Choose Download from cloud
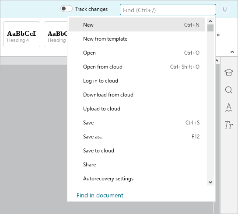Viewport: 238px width, 214px height. [x=137, y=95]
